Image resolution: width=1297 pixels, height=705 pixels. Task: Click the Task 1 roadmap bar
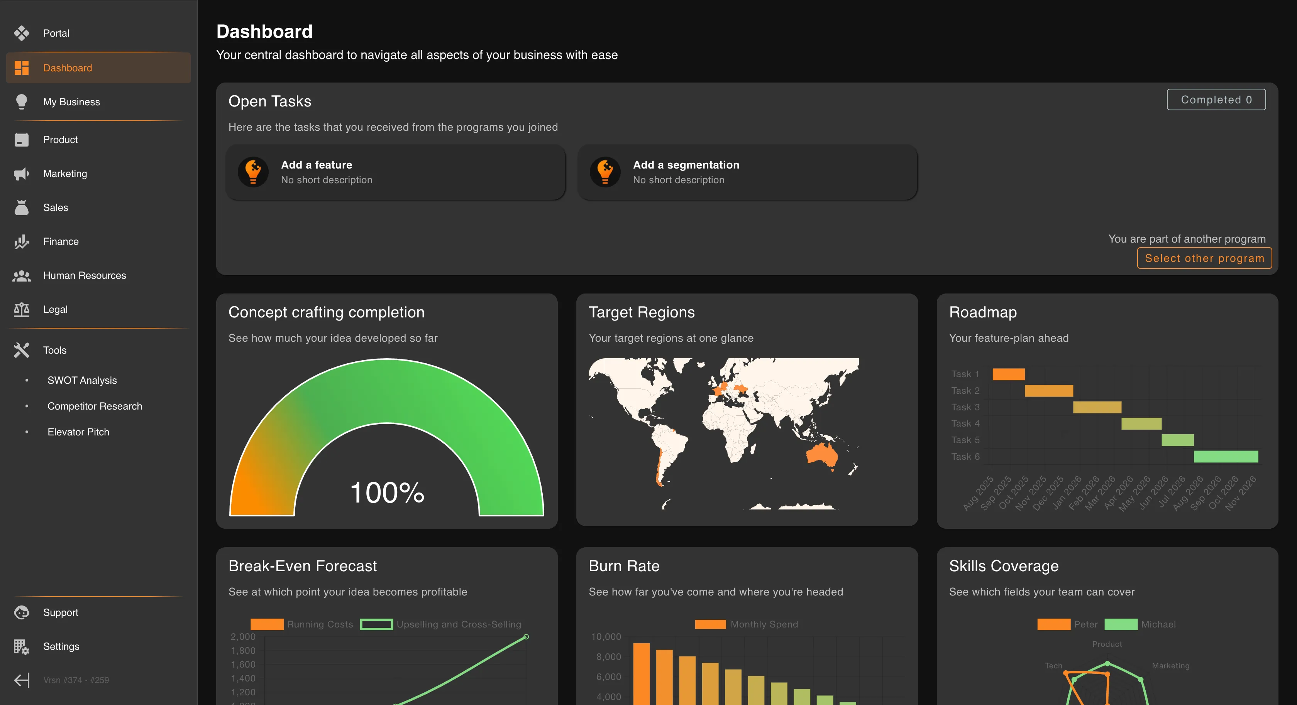[x=1009, y=374]
